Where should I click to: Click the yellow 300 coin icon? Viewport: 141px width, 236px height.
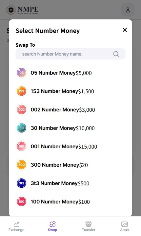[x=21, y=165]
